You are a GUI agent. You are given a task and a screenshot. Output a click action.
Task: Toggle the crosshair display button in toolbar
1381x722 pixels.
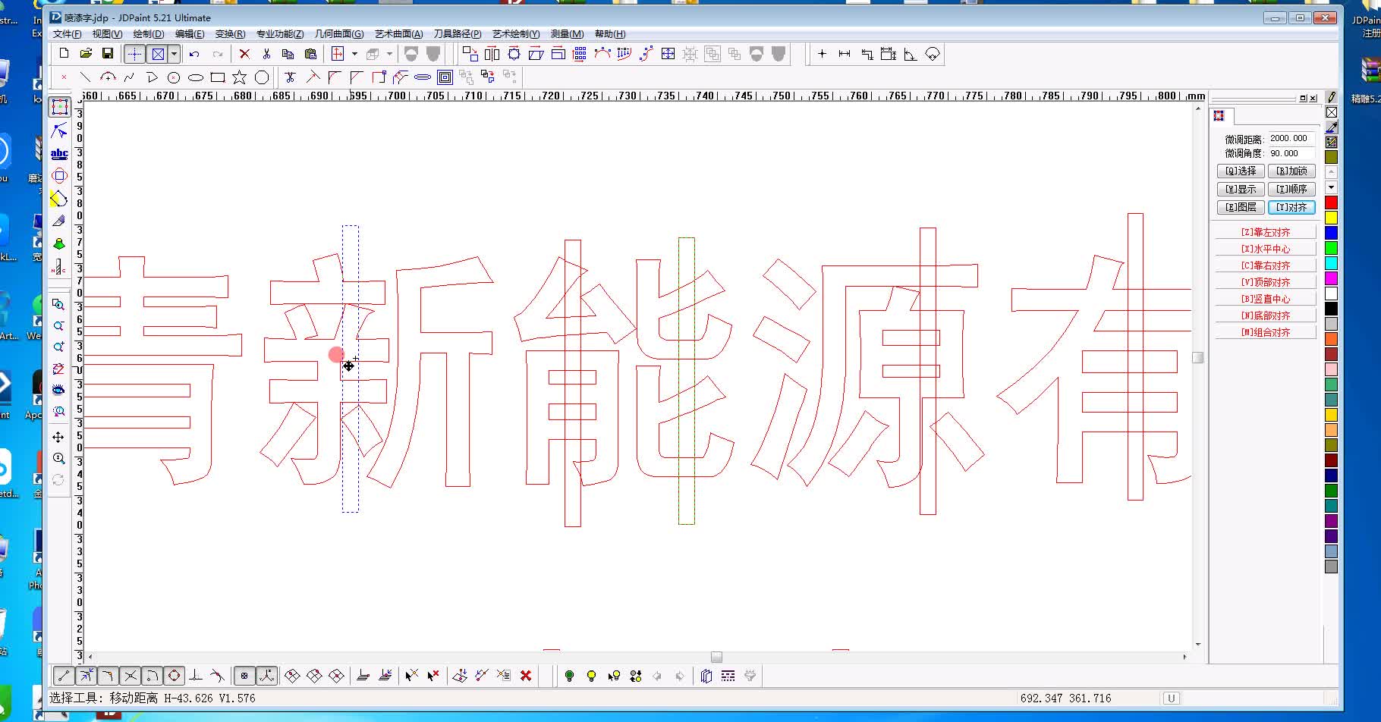[x=134, y=53]
